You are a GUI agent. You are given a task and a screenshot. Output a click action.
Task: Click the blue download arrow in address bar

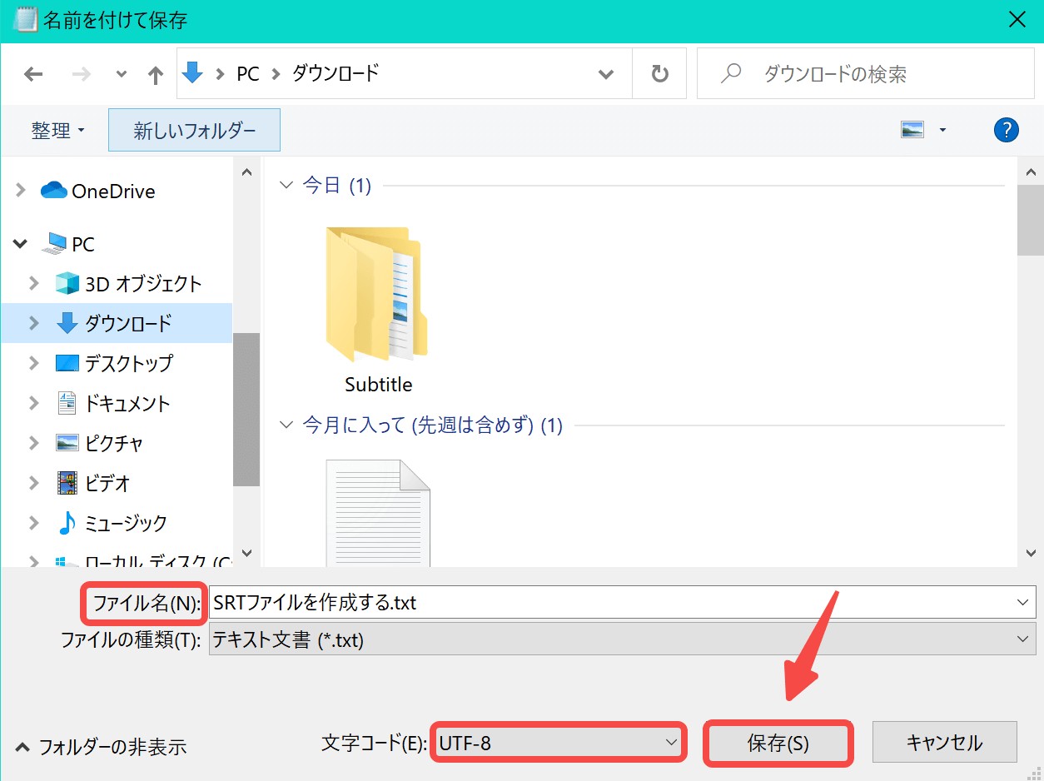tap(192, 73)
